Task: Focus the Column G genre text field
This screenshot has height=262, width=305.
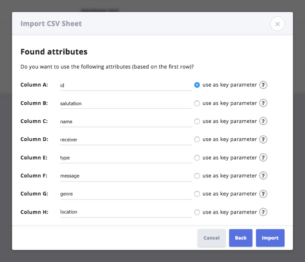Action: pos(126,194)
